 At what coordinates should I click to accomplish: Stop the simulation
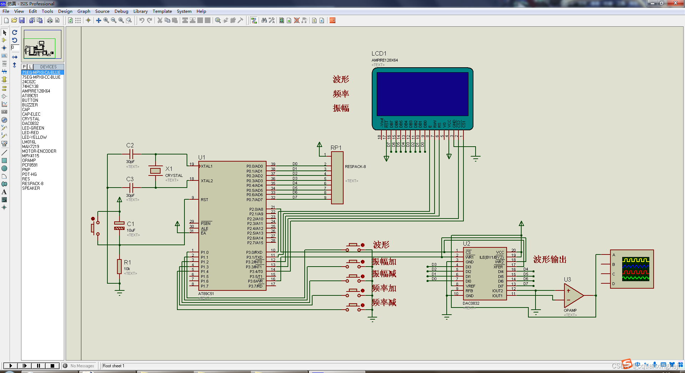click(x=52, y=366)
